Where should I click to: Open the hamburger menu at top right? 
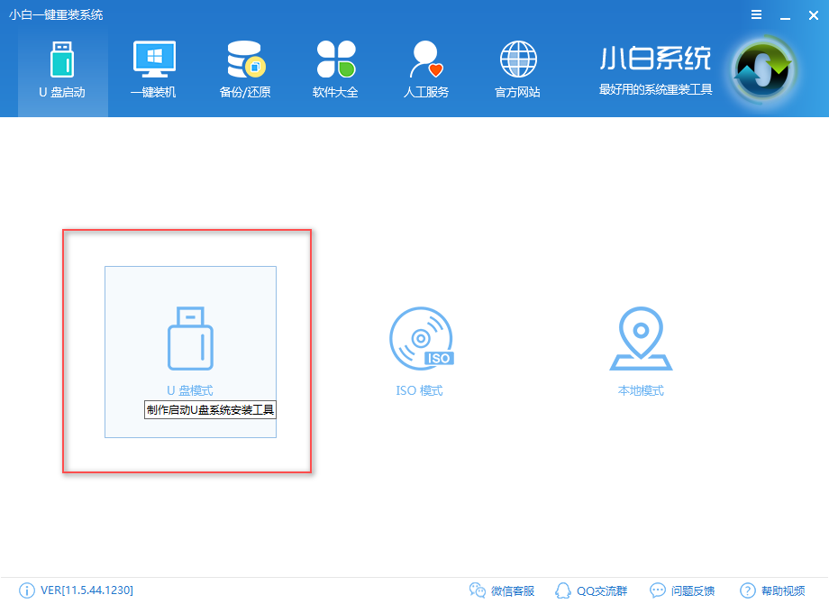pyautogui.click(x=756, y=14)
